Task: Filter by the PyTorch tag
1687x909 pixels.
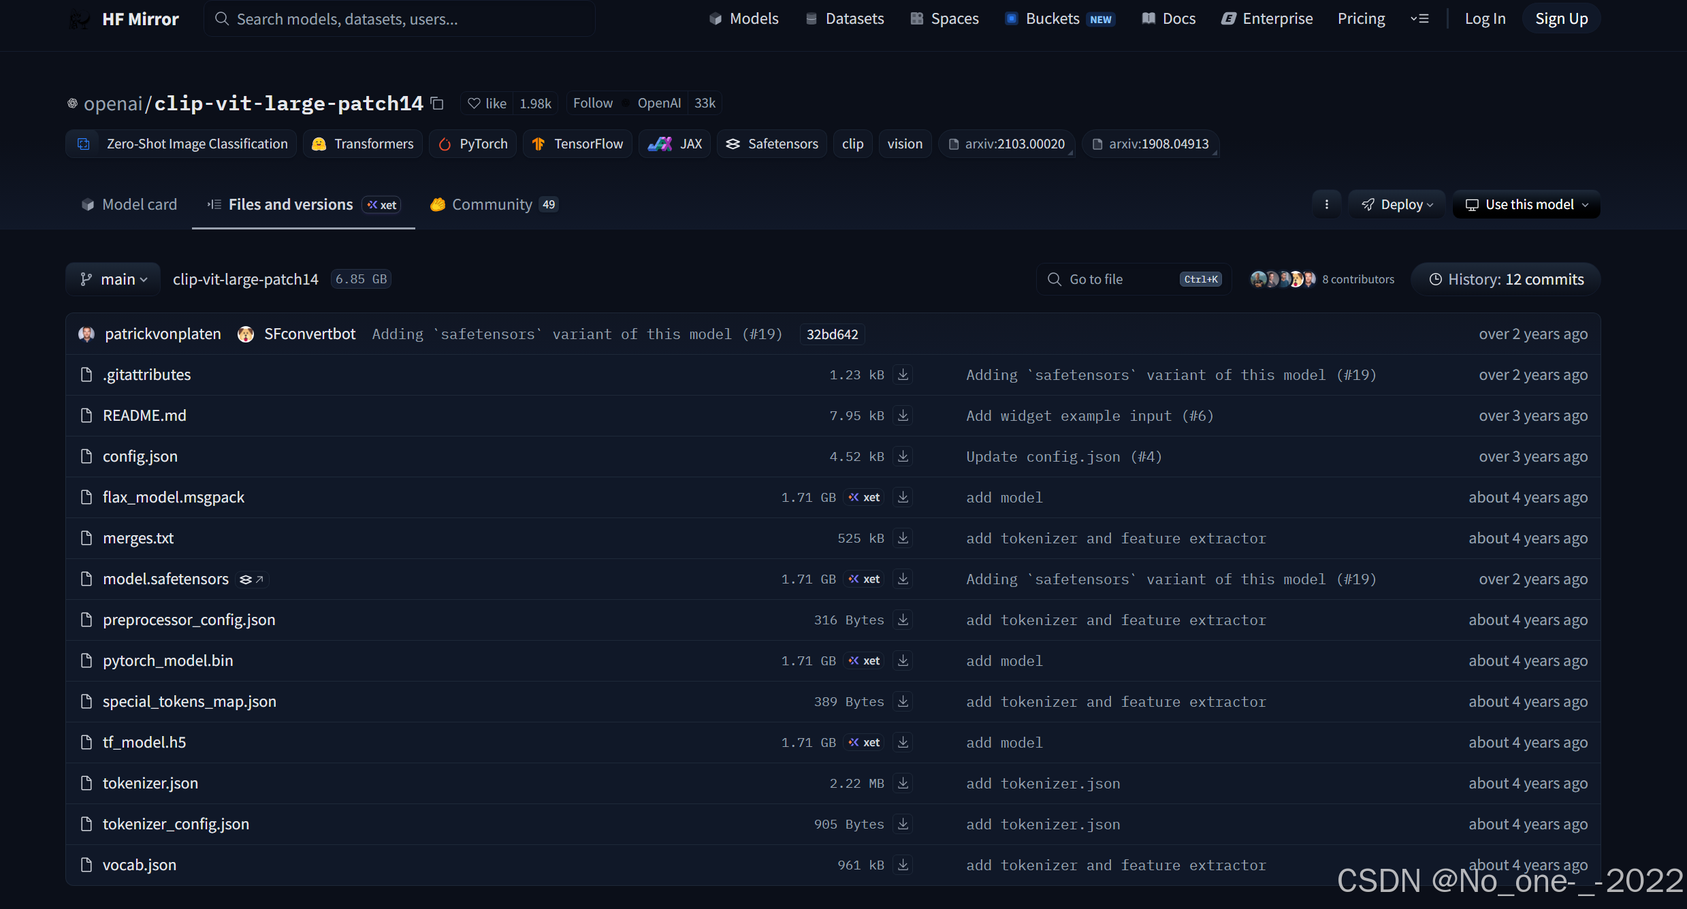Action: (473, 144)
